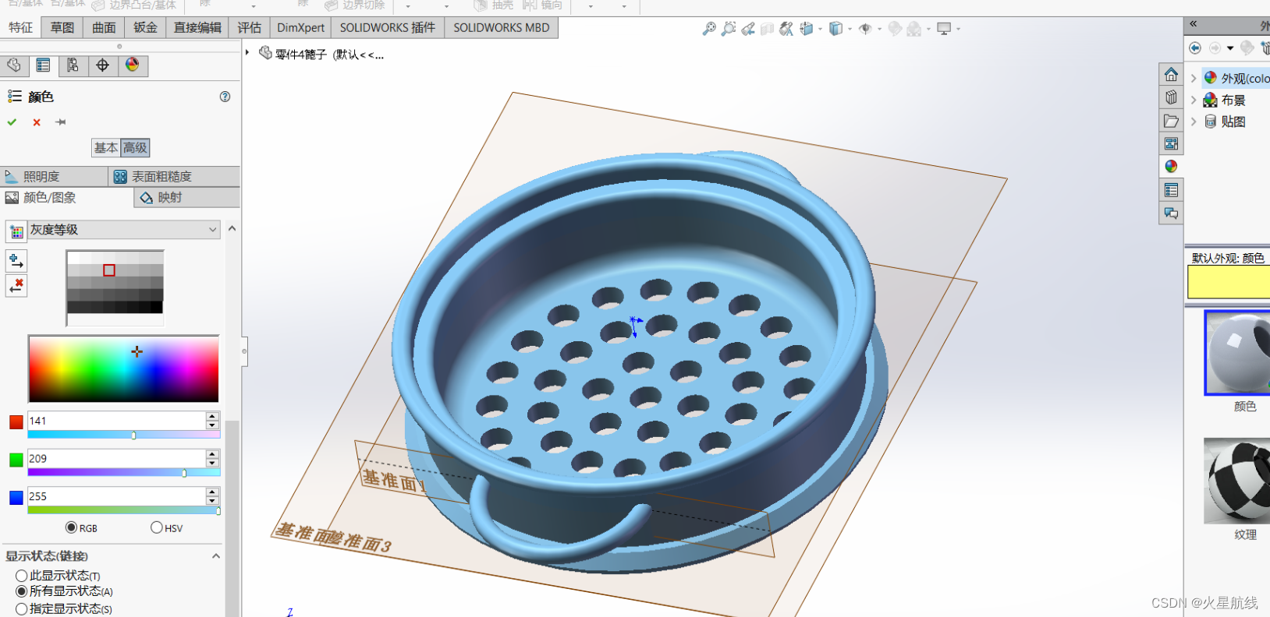Switch to 基本 (Basic) mode

[x=106, y=147]
